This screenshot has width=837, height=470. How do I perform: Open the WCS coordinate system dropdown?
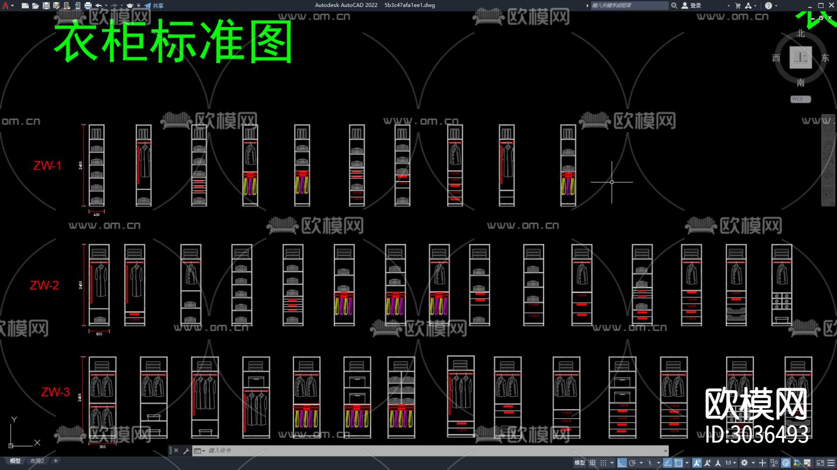pyautogui.click(x=800, y=99)
